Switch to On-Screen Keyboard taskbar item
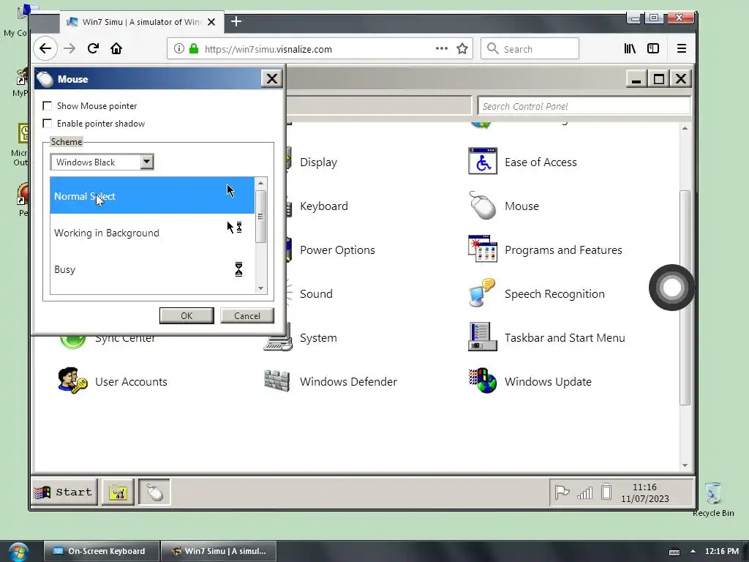 tap(101, 551)
